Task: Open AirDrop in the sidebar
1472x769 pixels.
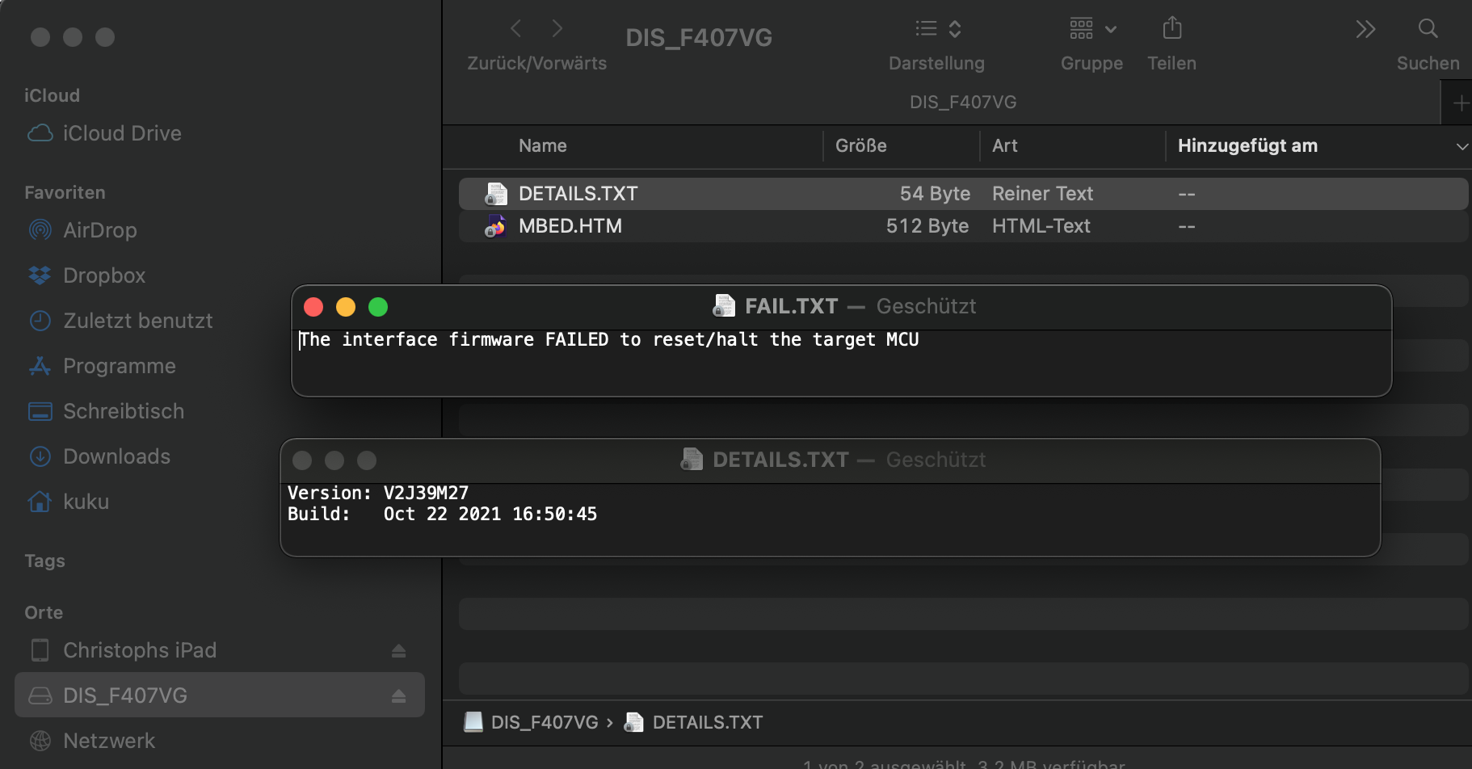Action: [x=100, y=230]
